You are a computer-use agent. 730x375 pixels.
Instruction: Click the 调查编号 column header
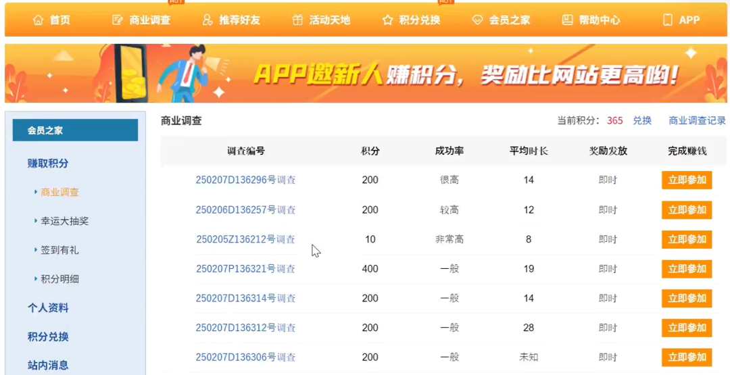(x=246, y=151)
